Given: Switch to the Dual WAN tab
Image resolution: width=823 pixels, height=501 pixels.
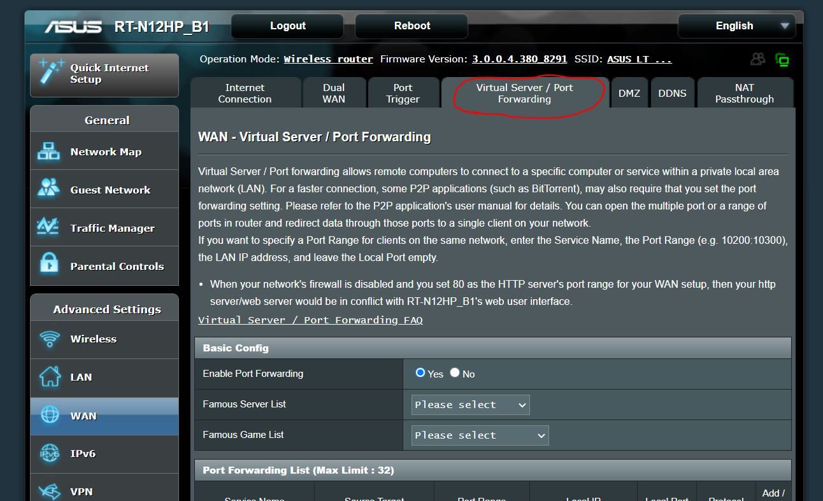Looking at the screenshot, I should (334, 93).
